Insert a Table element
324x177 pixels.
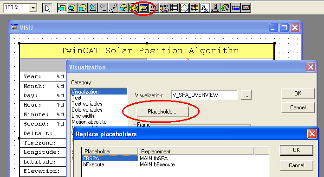(x=174, y=8)
